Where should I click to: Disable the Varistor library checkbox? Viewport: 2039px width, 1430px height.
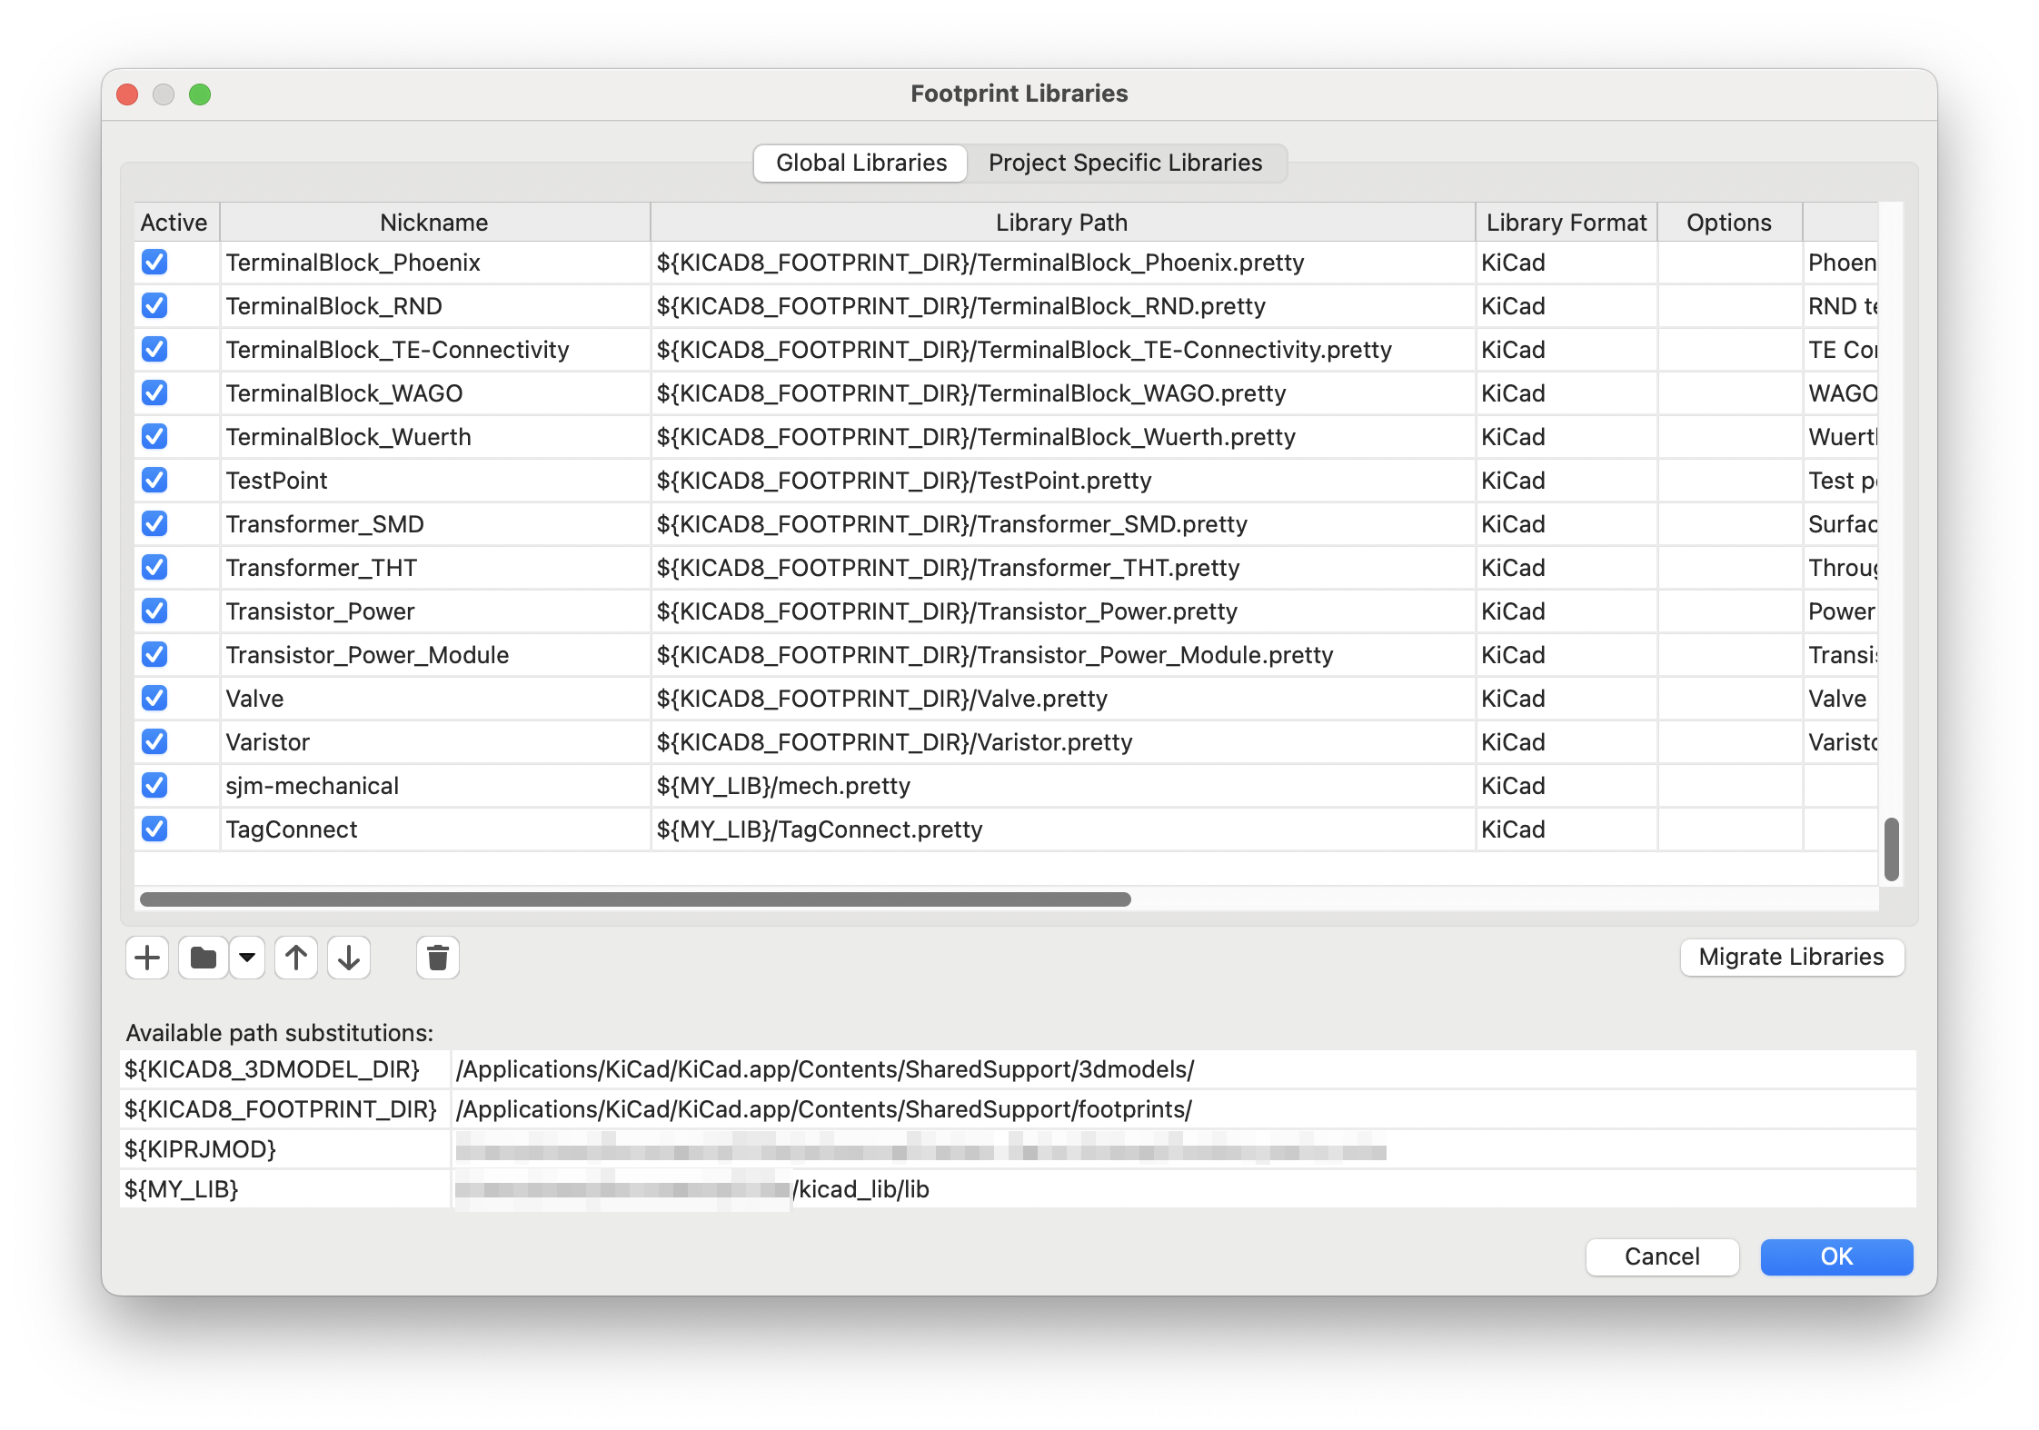pos(154,741)
